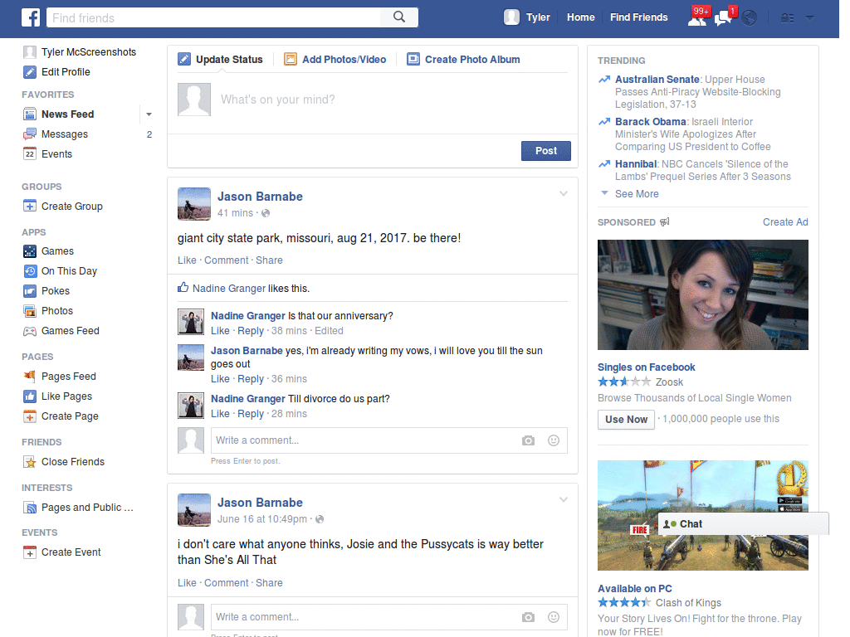
Task: Click the search magnifier button
Action: 399,17
